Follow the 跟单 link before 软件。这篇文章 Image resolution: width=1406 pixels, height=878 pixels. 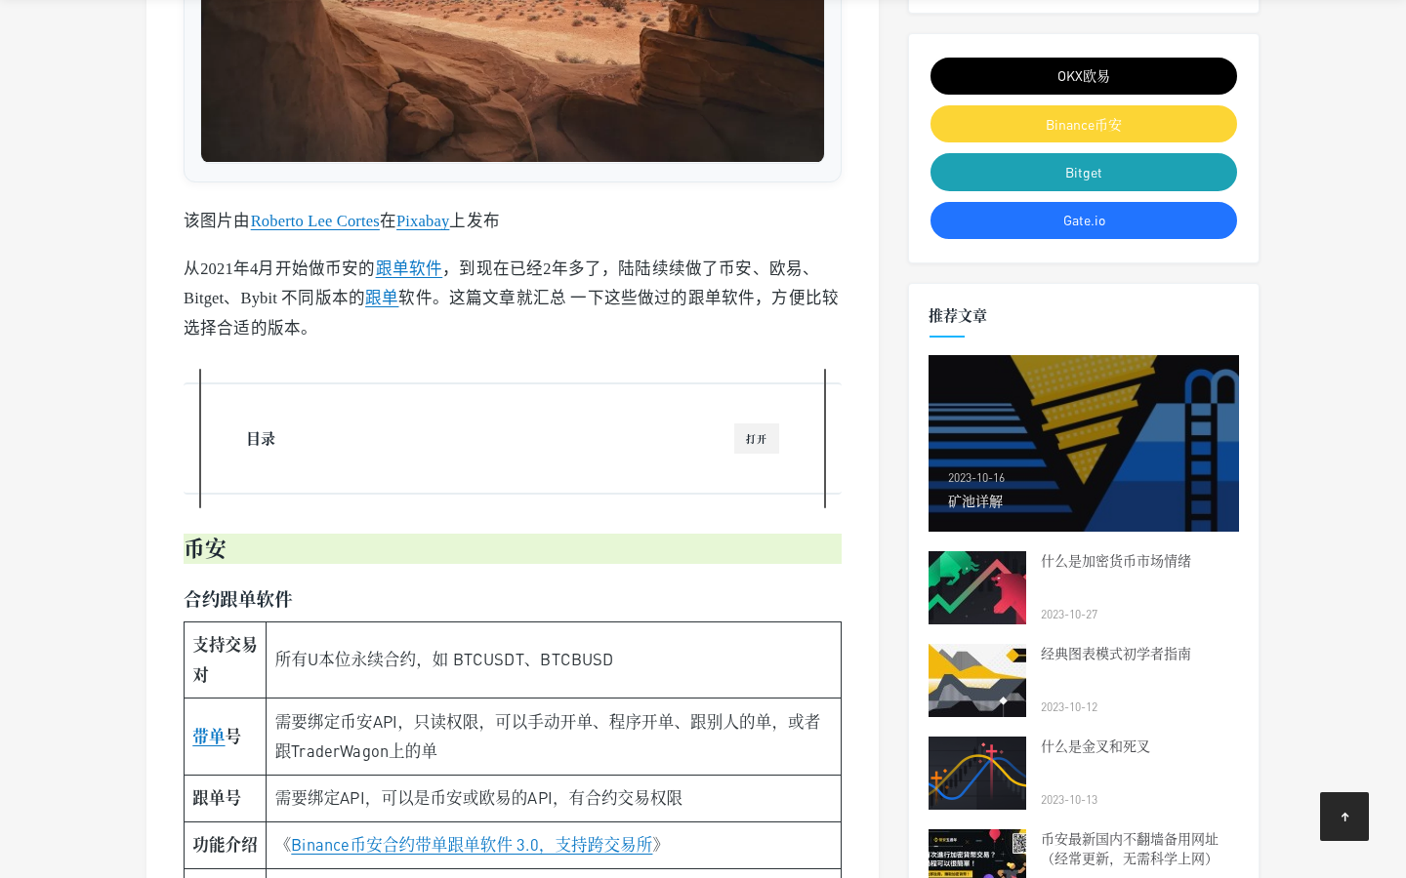(x=382, y=298)
